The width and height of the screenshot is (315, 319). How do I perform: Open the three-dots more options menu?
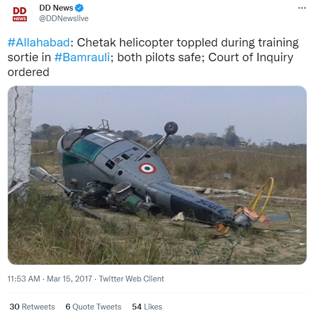pyautogui.click(x=302, y=8)
